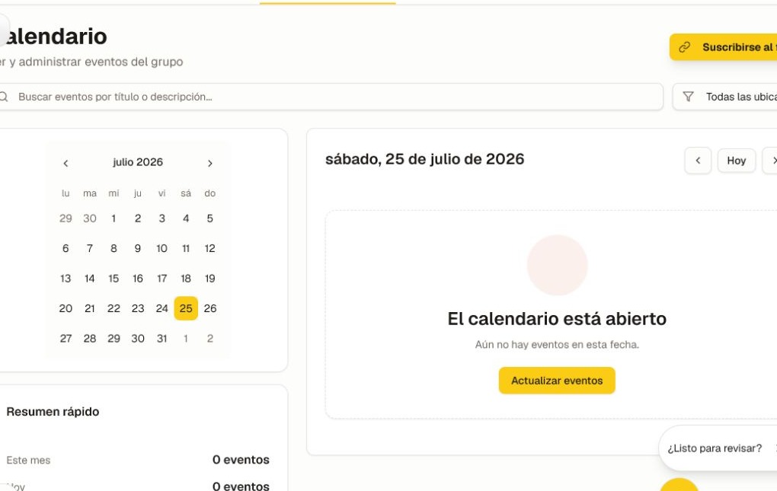The height and width of the screenshot is (491, 777).
Task: Select greyed August 2 in last row
Action: 210,339
